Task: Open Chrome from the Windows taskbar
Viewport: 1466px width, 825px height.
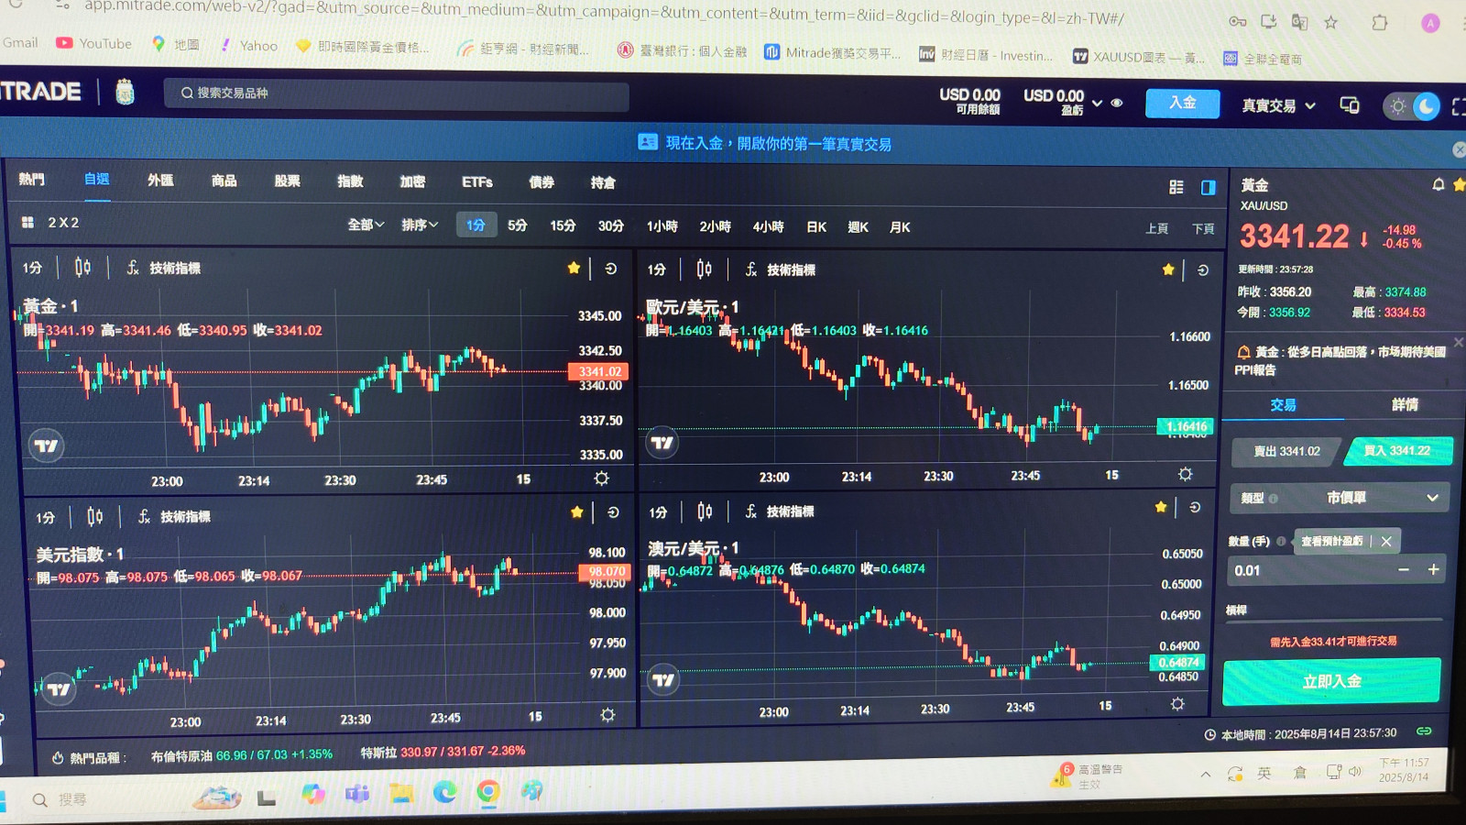Action: point(487,791)
